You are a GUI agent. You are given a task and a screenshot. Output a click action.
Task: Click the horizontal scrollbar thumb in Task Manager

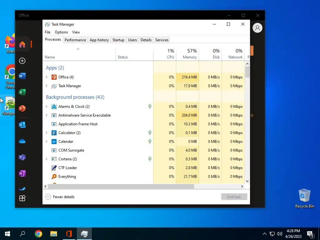coord(121,186)
